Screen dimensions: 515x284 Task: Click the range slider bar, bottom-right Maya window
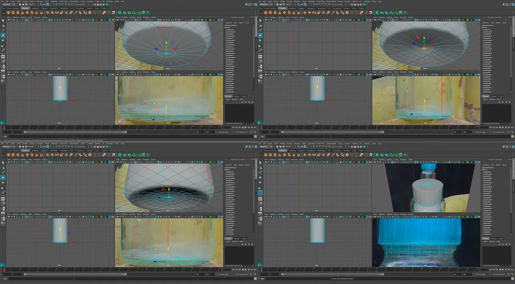(x=333, y=274)
